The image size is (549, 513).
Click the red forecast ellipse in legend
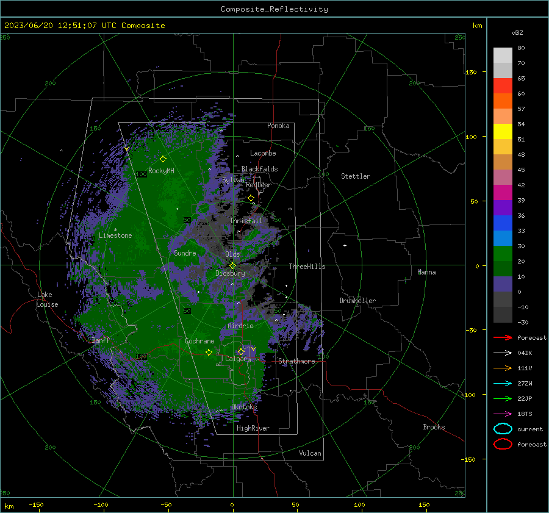[503, 444]
